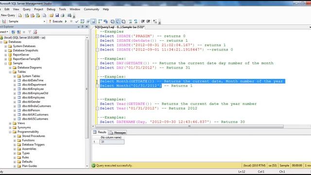Collapse the Tables folder node
The width and height of the screenshot is (311, 175).
[10, 72]
